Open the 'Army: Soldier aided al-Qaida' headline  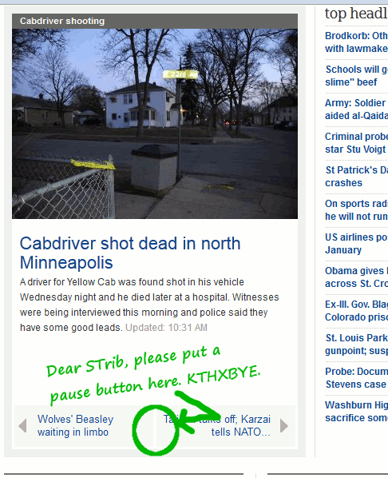pos(356,110)
